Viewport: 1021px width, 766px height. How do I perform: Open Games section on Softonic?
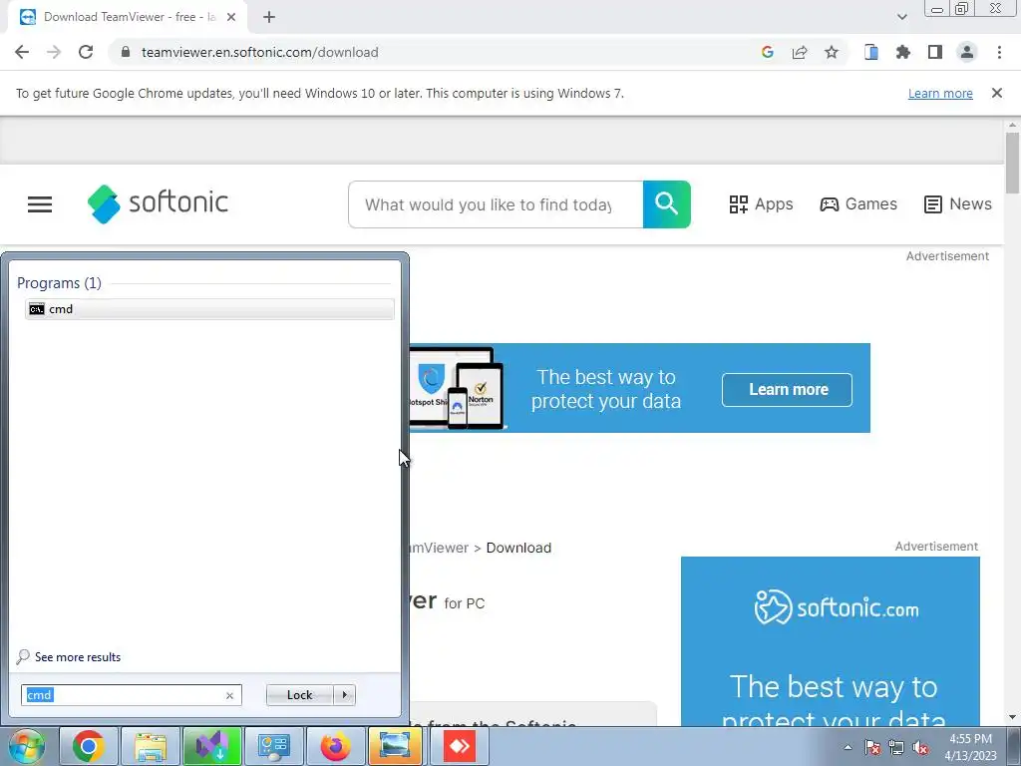(858, 203)
